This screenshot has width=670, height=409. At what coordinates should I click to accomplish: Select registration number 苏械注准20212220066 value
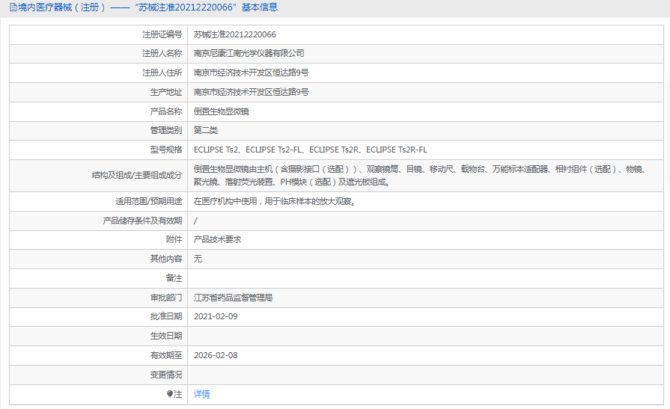tap(234, 34)
